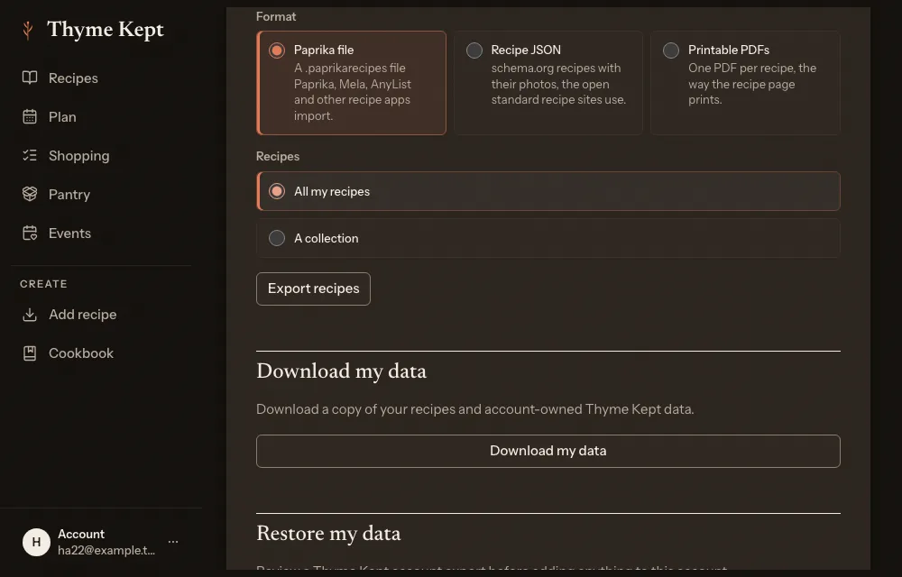Click the Download my data button
The width and height of the screenshot is (902, 577).
[x=548, y=451]
